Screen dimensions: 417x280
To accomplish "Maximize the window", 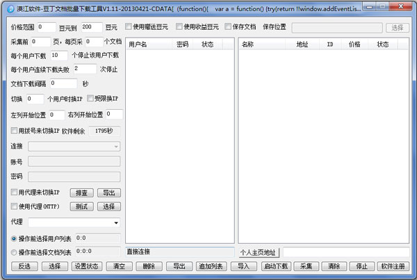I will pyautogui.click(x=382, y=6).
